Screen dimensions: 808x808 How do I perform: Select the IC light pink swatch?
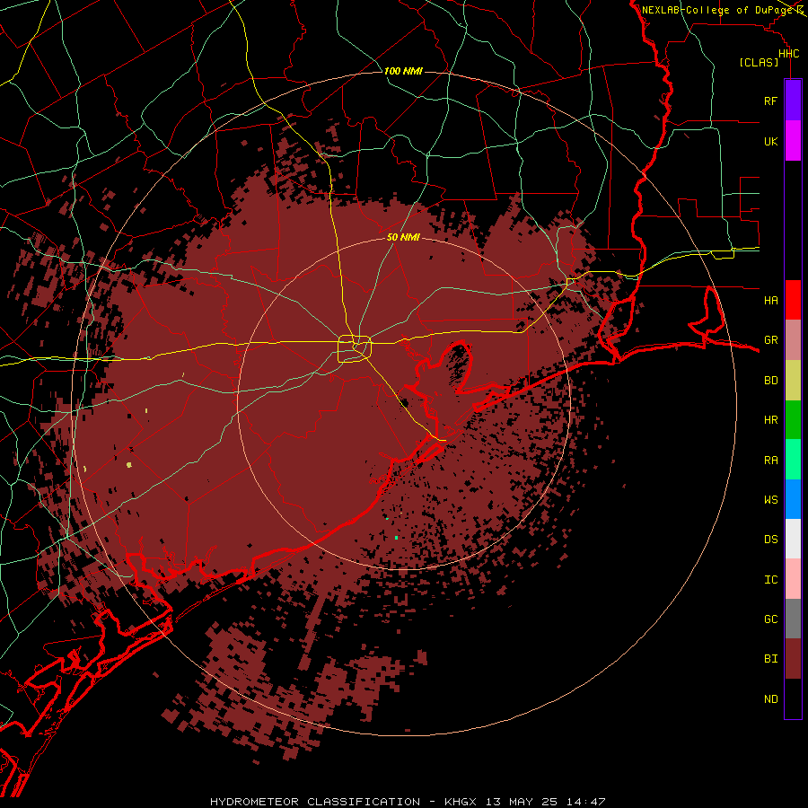[793, 579]
